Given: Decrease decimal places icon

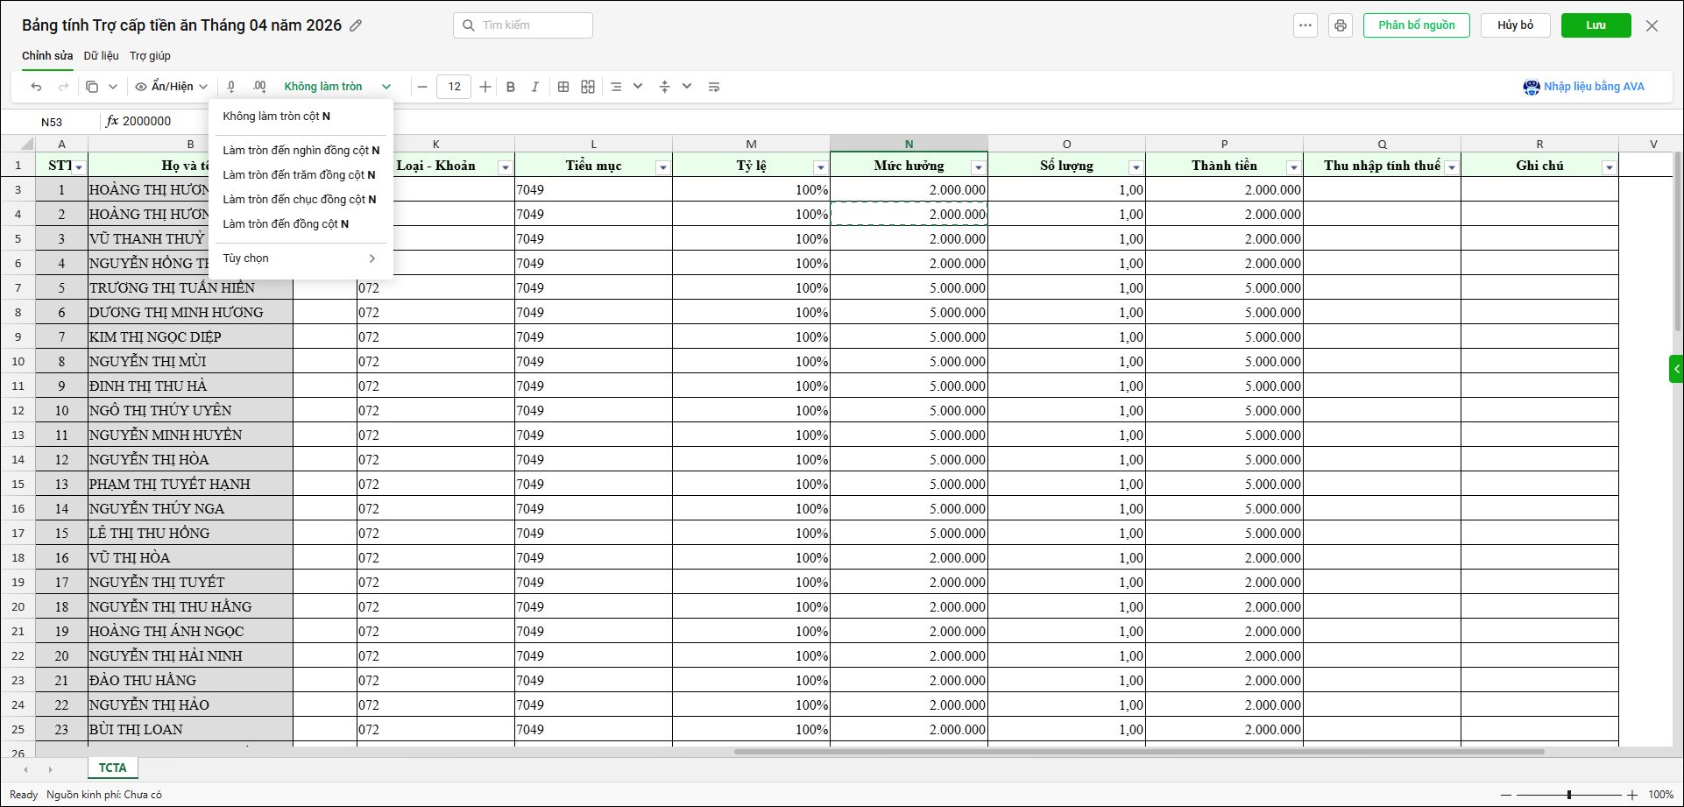Looking at the screenshot, I should pos(231,87).
